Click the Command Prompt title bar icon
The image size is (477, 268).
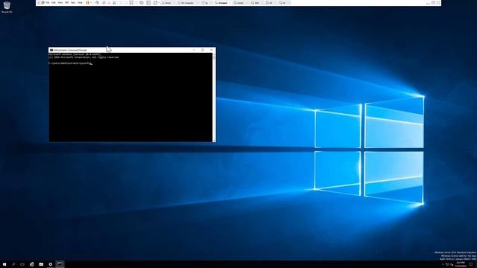click(51, 50)
